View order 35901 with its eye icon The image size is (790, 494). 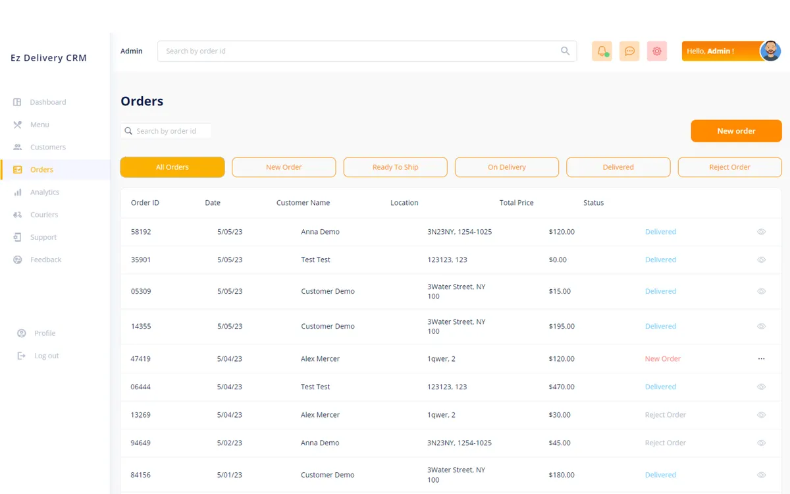coord(761,260)
